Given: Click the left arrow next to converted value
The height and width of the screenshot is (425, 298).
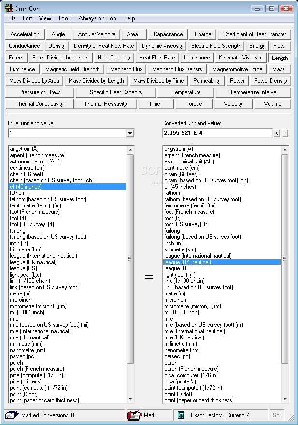Looking at the screenshot, I should [277, 133].
